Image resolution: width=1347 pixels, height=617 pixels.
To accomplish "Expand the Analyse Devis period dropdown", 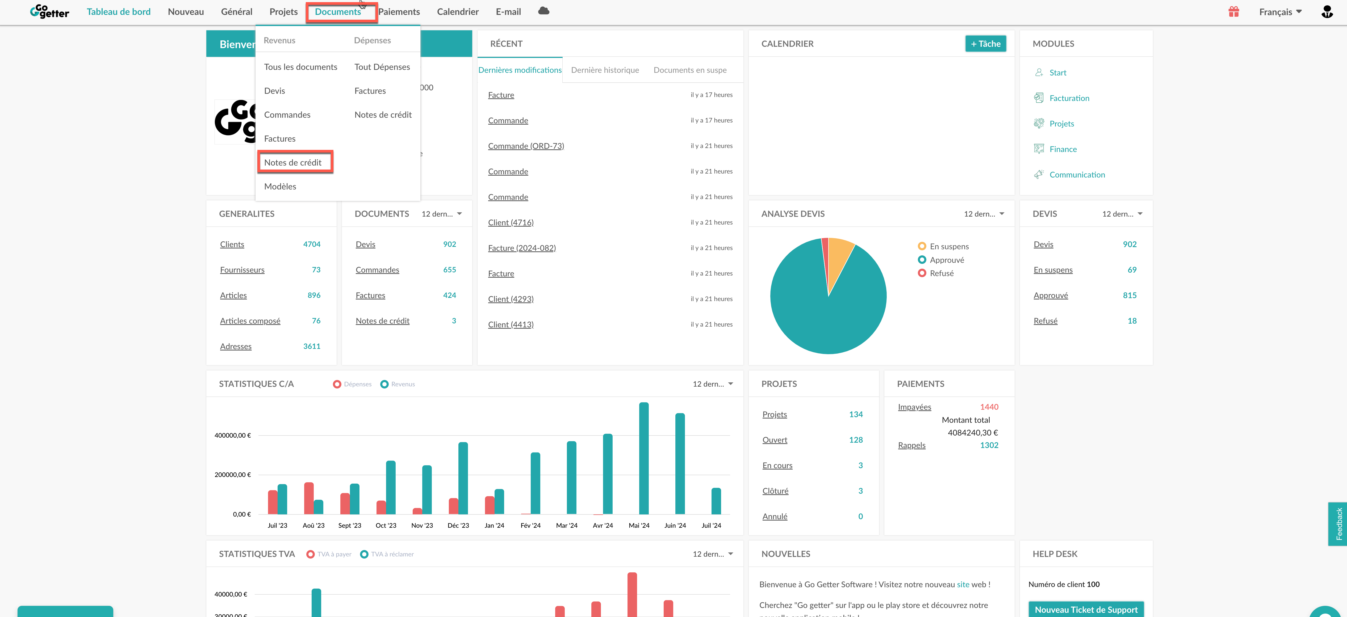I will coord(984,214).
